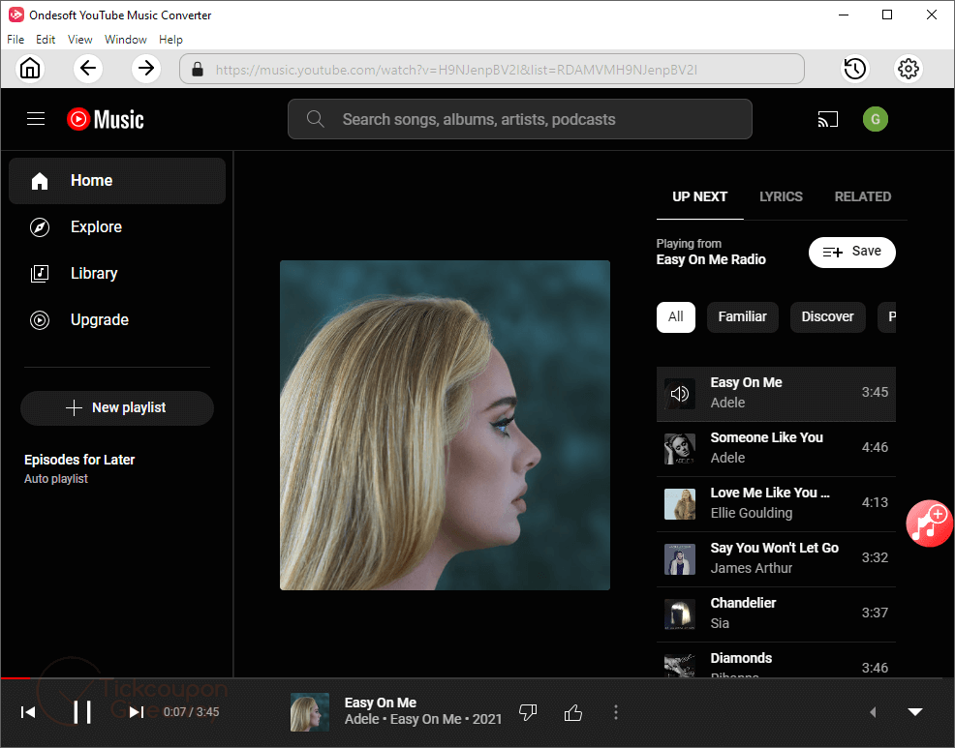Expand the volume controls left-arrow in player bar
Screen dimensions: 955x748
coord(873,712)
